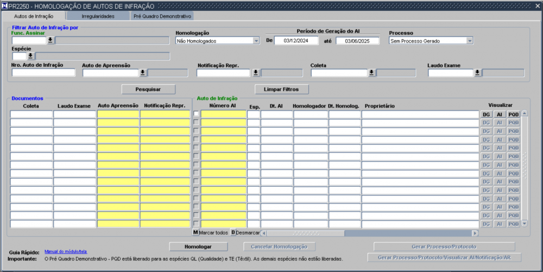
Task: Click the Gerar Processo/Protocolo button
Action: click(444, 246)
